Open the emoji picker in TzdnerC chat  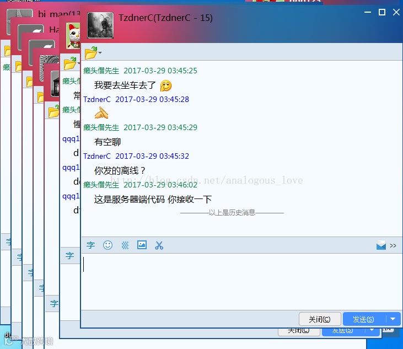tap(108, 245)
